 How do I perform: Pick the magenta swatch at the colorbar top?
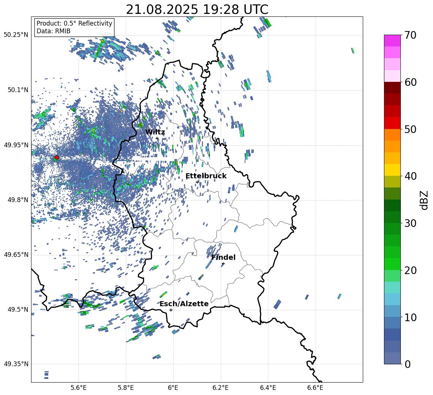[x=392, y=41]
